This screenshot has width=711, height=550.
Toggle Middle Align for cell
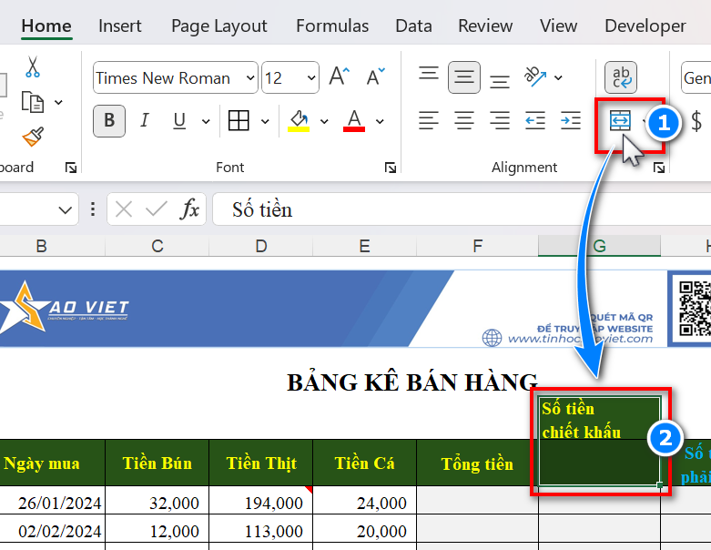(x=464, y=77)
